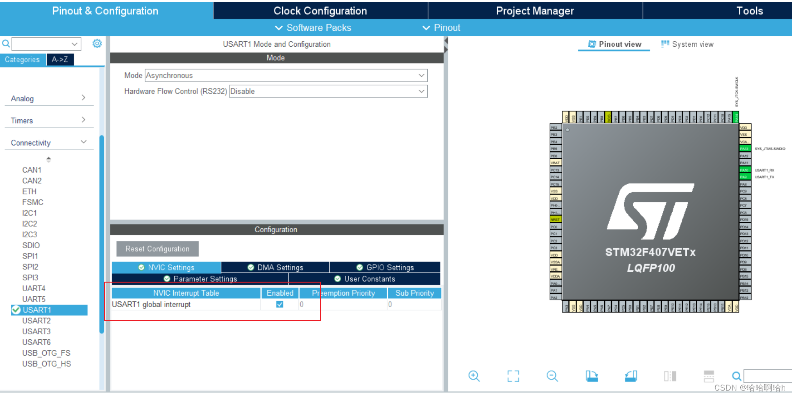Click the fit-to-view brackets icon
Image resolution: width=792 pixels, height=396 pixels.
pos(513,376)
